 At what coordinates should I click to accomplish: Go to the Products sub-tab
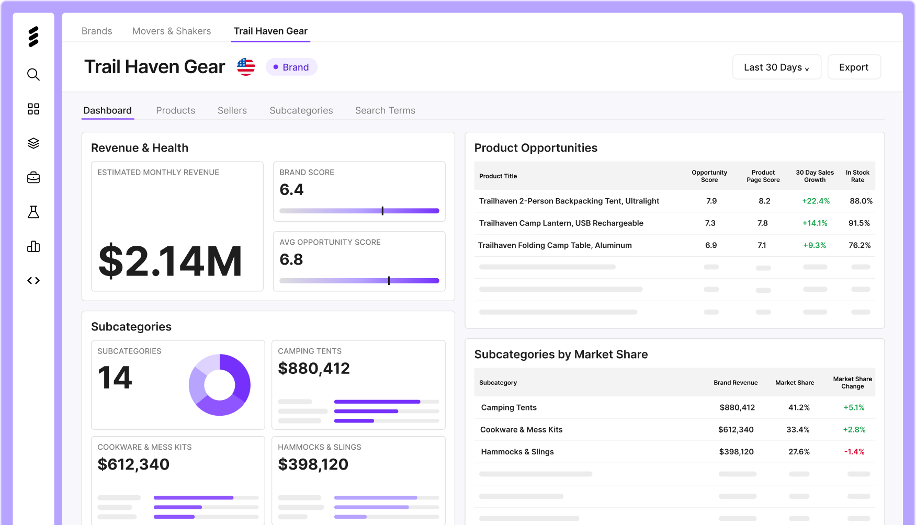pos(176,110)
